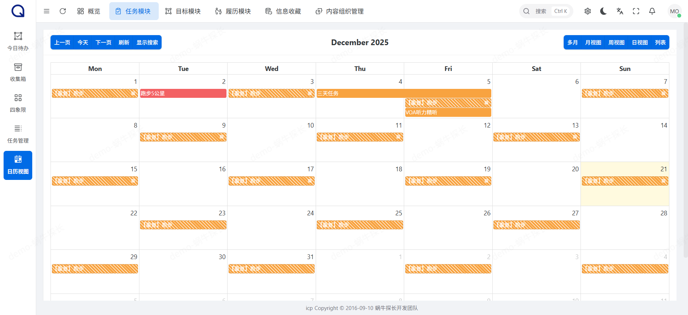Open the 收集箱 inbox sidebar item

18,72
